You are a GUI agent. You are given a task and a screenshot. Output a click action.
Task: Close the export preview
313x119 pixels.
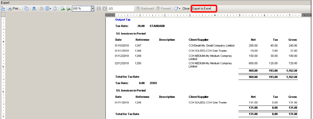(186, 9)
